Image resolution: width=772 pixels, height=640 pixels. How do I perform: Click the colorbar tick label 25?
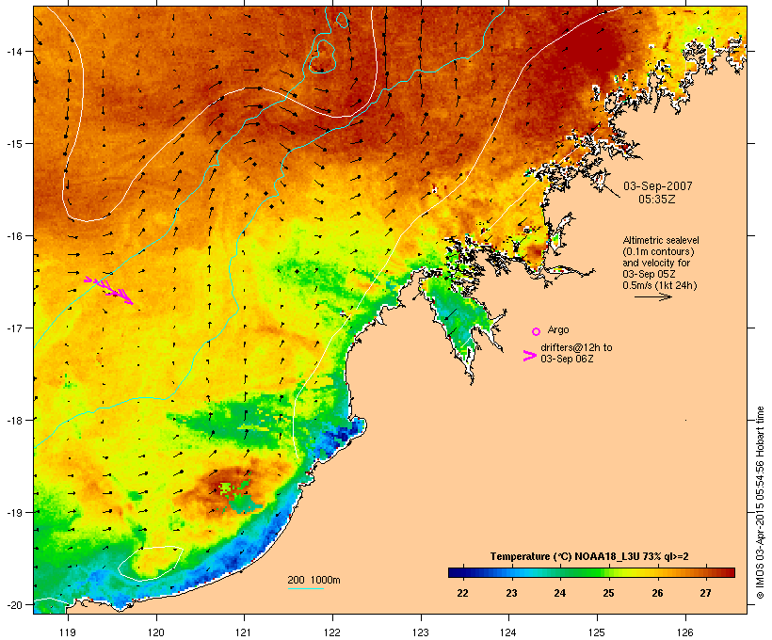tap(608, 593)
